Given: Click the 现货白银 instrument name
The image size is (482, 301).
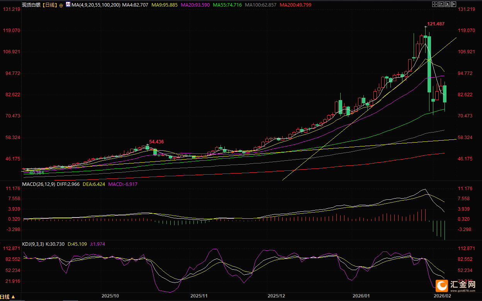Looking at the screenshot, I should point(32,5).
